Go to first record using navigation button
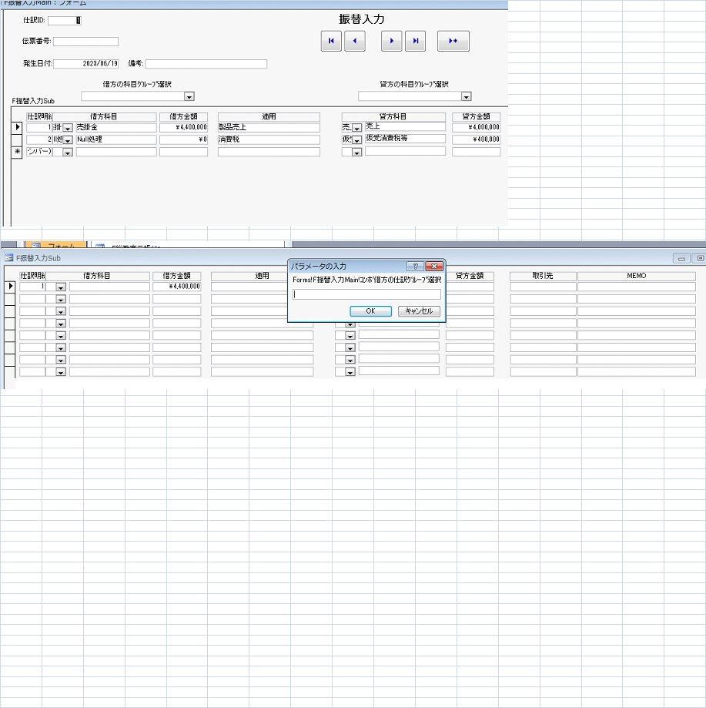 pyautogui.click(x=331, y=42)
